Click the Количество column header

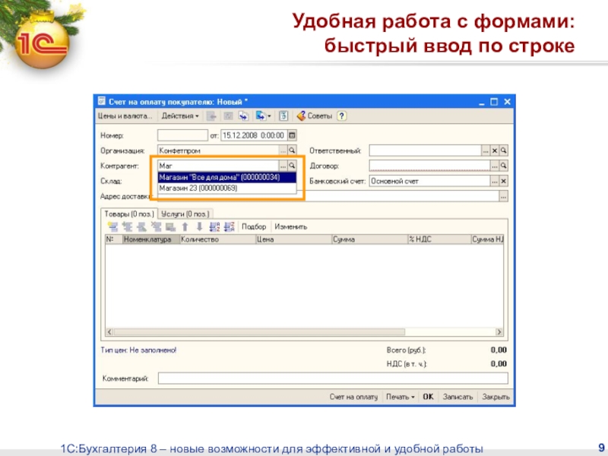tap(217, 239)
